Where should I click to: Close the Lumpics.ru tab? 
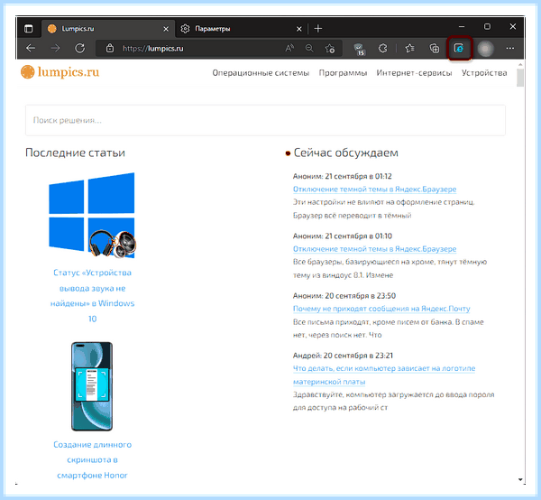(166, 29)
